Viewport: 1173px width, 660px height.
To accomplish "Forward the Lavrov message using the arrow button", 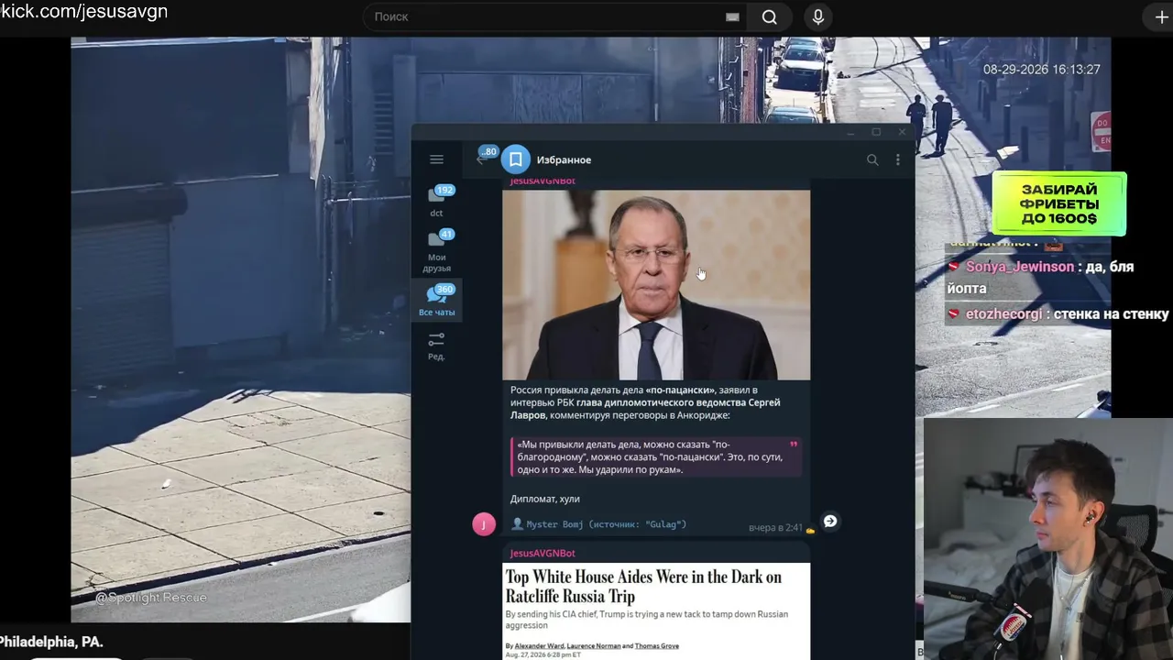I will pyautogui.click(x=830, y=521).
